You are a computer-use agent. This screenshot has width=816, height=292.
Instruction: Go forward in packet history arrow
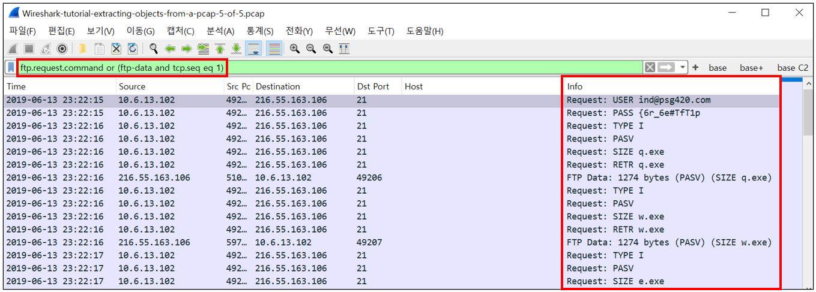coord(186,49)
